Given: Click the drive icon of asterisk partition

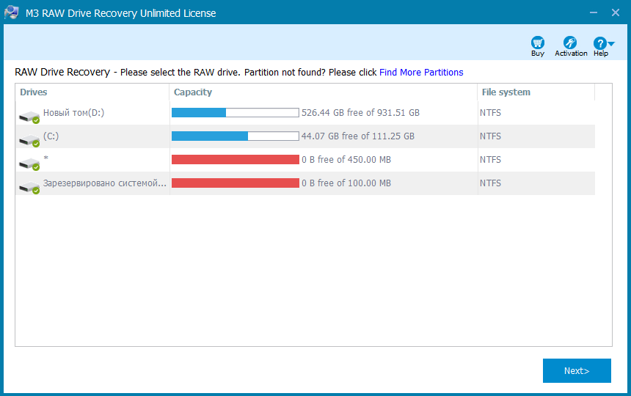Looking at the screenshot, I should (x=29, y=164).
